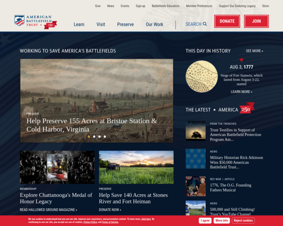Click 'REV WAR' category label
Screen dimensions: 283x226
(x=215, y=179)
